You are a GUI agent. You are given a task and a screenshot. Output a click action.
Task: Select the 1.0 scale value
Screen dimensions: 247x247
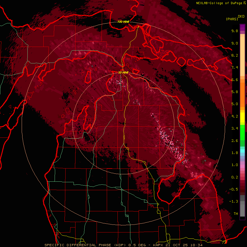pyautogui.click(x=235, y=165)
